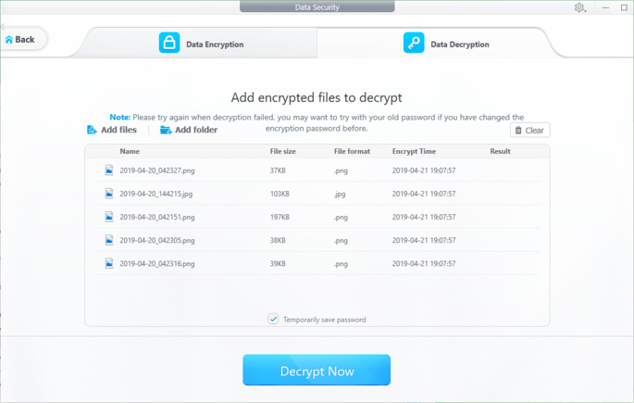Click the 39KB file size cell
634x403 pixels.
pyautogui.click(x=278, y=264)
